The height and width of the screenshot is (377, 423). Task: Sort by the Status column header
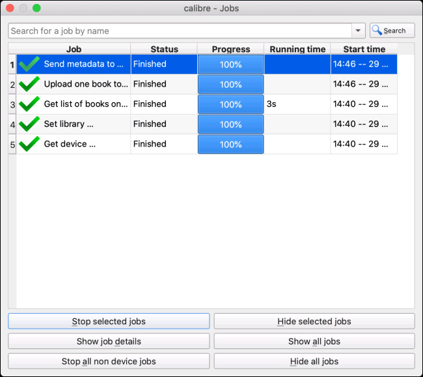[164, 49]
